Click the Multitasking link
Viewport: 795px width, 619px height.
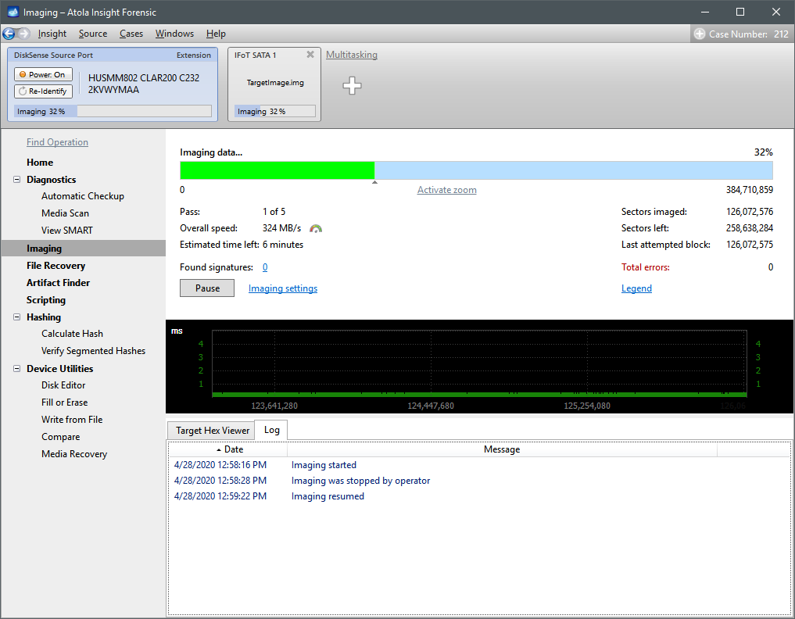pos(351,54)
